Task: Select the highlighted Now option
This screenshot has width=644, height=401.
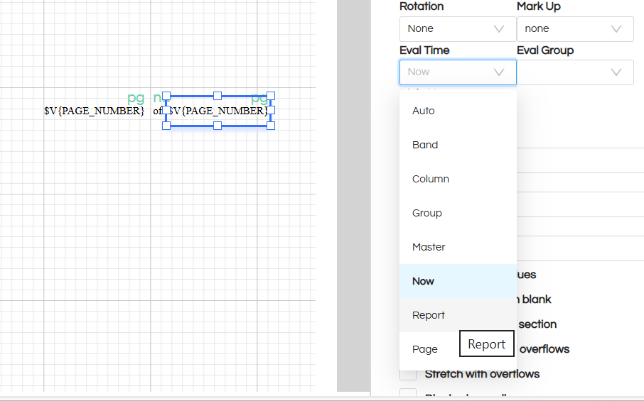Action: 423,281
